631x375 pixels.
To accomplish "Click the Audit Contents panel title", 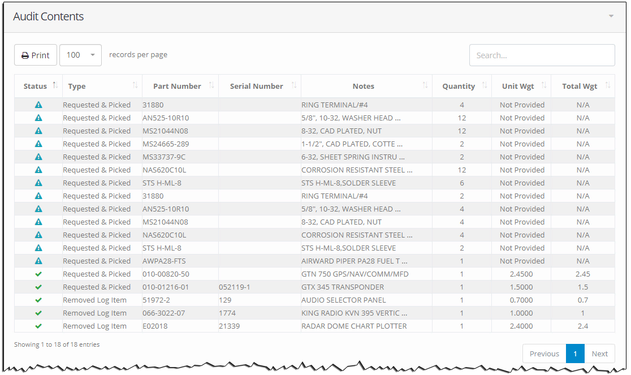I will [x=48, y=16].
